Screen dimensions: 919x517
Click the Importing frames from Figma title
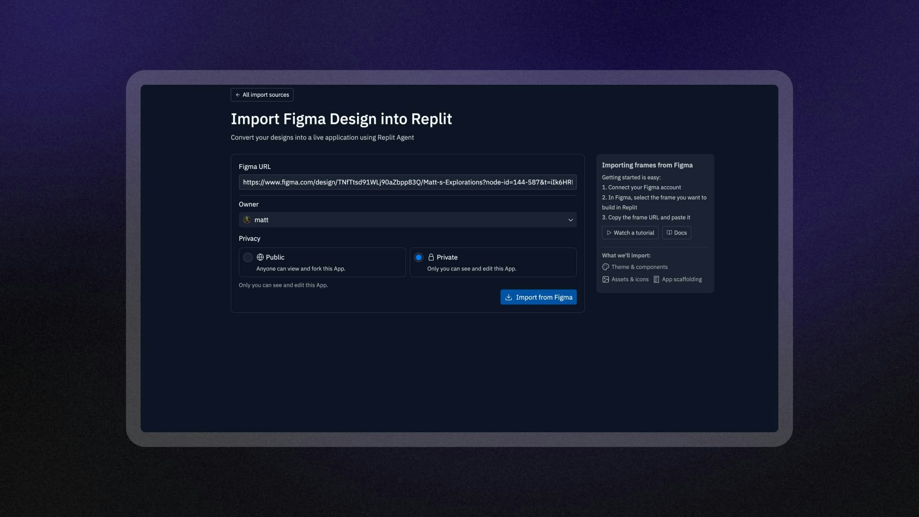coord(647,165)
